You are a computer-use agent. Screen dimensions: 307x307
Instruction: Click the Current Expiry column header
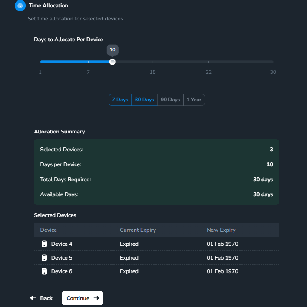click(x=138, y=230)
